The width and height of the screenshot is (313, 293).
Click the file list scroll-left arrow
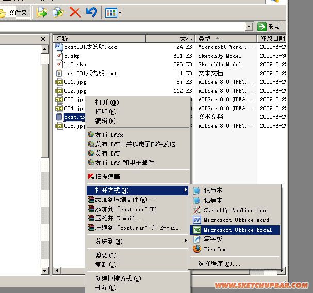(x=57, y=271)
